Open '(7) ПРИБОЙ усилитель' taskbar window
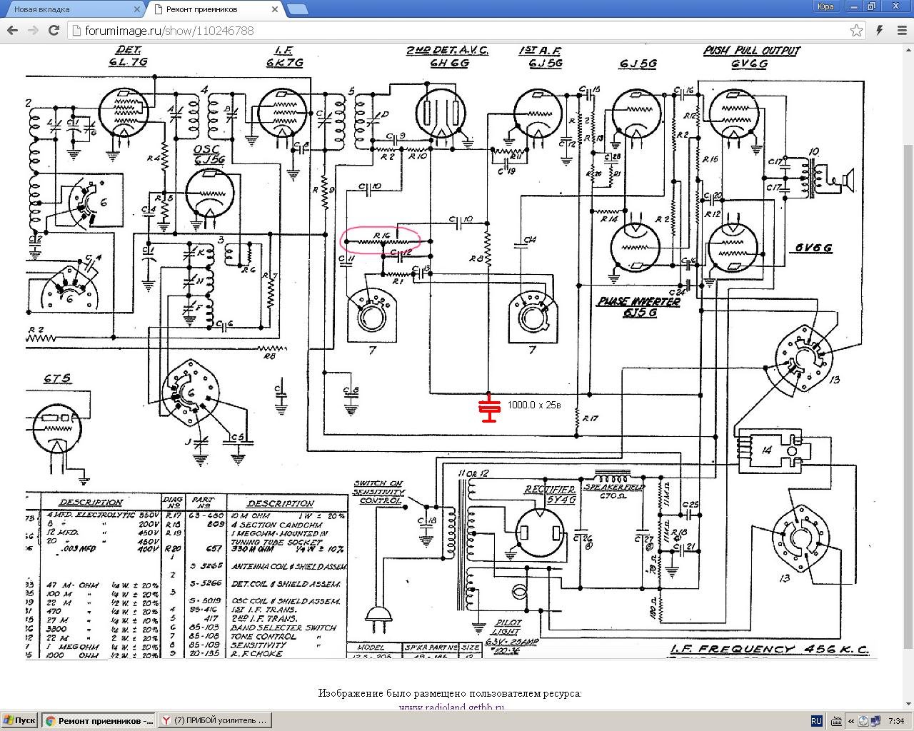The height and width of the screenshot is (731, 914). (x=215, y=721)
